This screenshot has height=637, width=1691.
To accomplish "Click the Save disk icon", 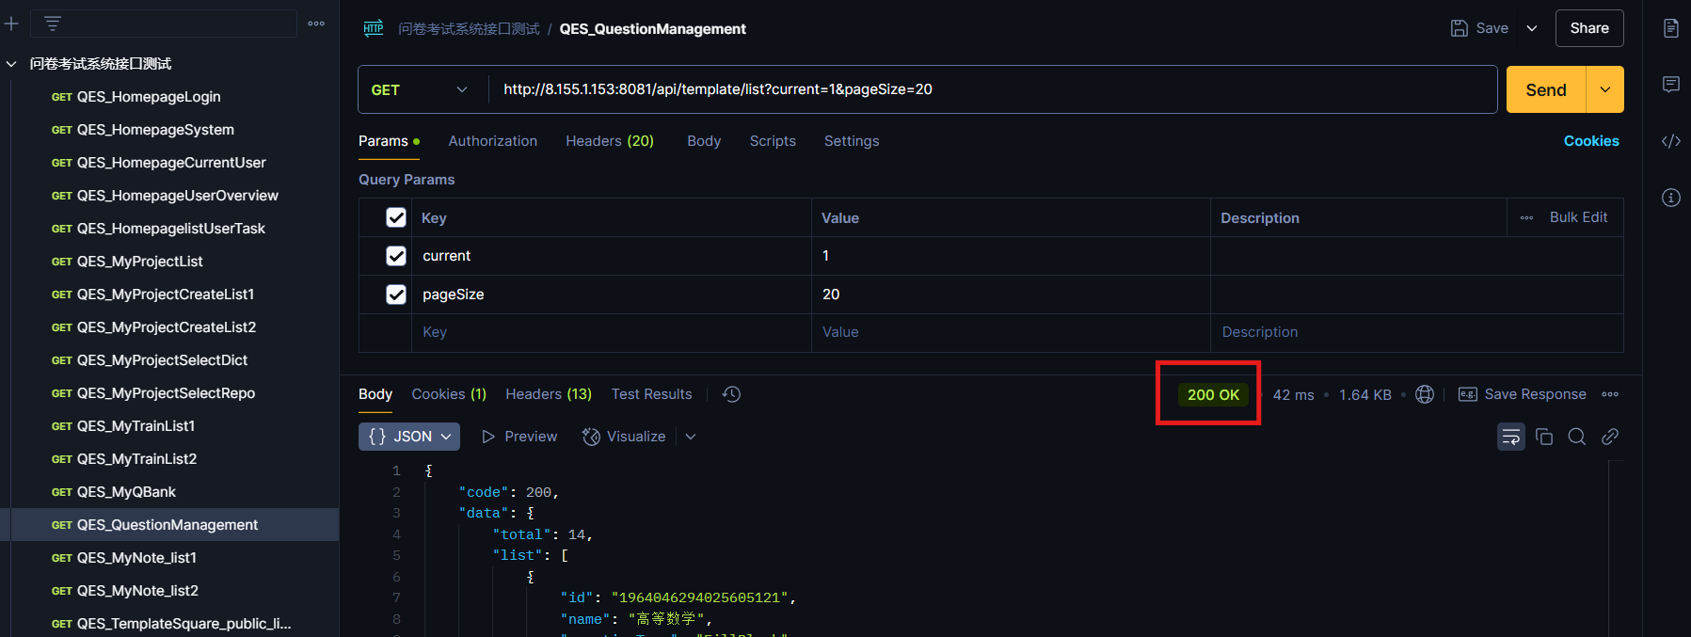I will (x=1459, y=28).
